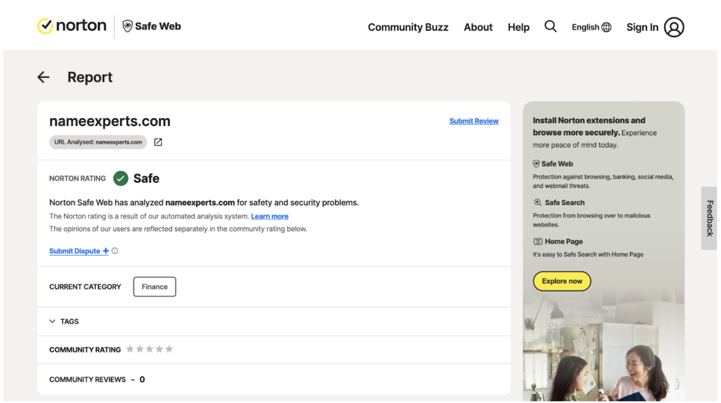Click the Report page title
The height and width of the screenshot is (403, 721).
pos(90,77)
